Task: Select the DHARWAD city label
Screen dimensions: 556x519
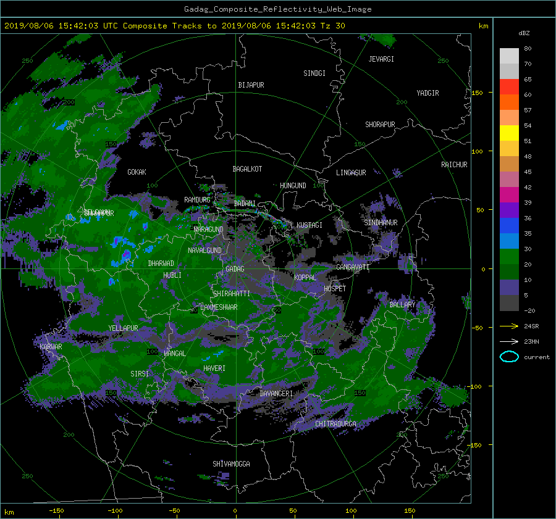Action: (161, 264)
